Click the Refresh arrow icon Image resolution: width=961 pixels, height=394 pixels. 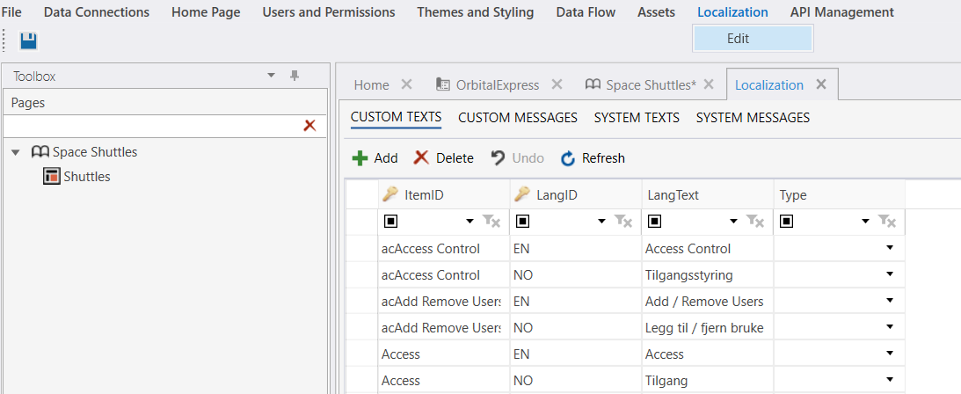(x=568, y=158)
